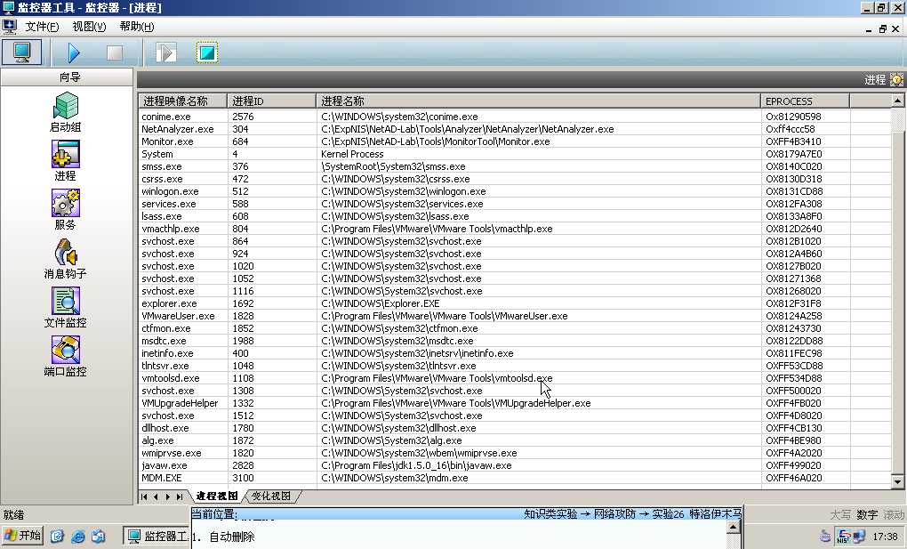This screenshot has height=549, width=907.
Task: Click the step-forward toolbar icon
Action: click(166, 52)
